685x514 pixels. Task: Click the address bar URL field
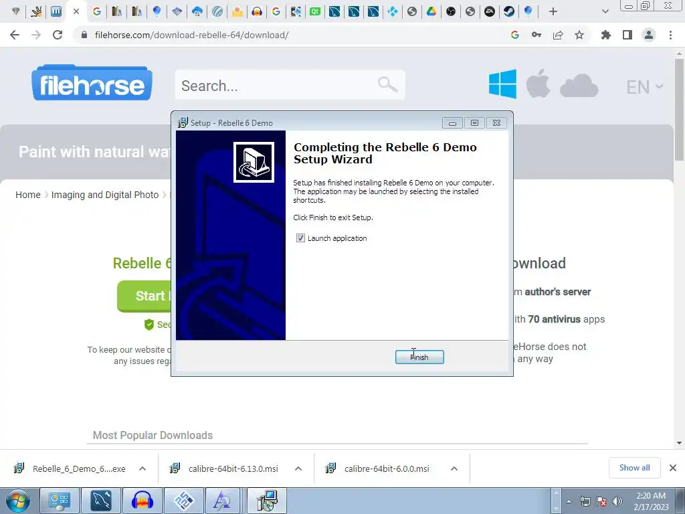(288, 35)
